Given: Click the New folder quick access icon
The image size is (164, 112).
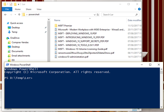Looking at the screenshot, I should [x=15, y=4].
